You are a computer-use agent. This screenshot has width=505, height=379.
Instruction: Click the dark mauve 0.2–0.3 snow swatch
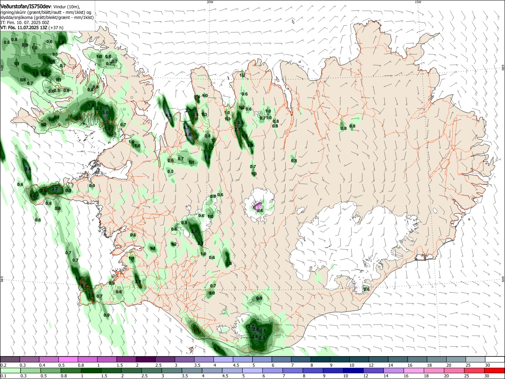[x=11, y=359]
